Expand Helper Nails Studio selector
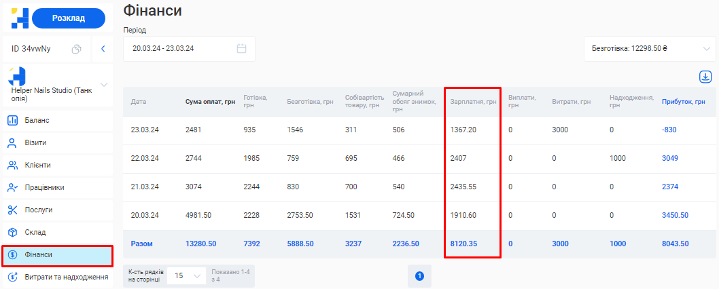Screen dimensions: 719x289 tap(104, 85)
